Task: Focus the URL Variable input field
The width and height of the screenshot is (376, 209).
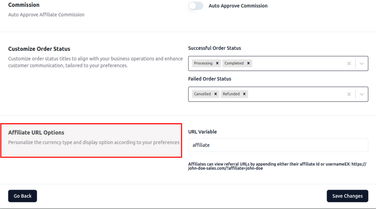Action: coord(278,145)
